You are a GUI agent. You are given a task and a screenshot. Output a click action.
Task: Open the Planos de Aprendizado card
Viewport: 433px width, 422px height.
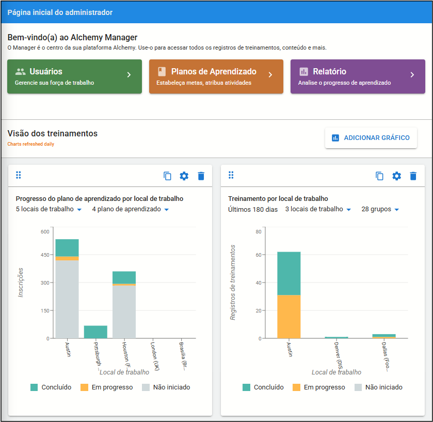[x=216, y=76]
